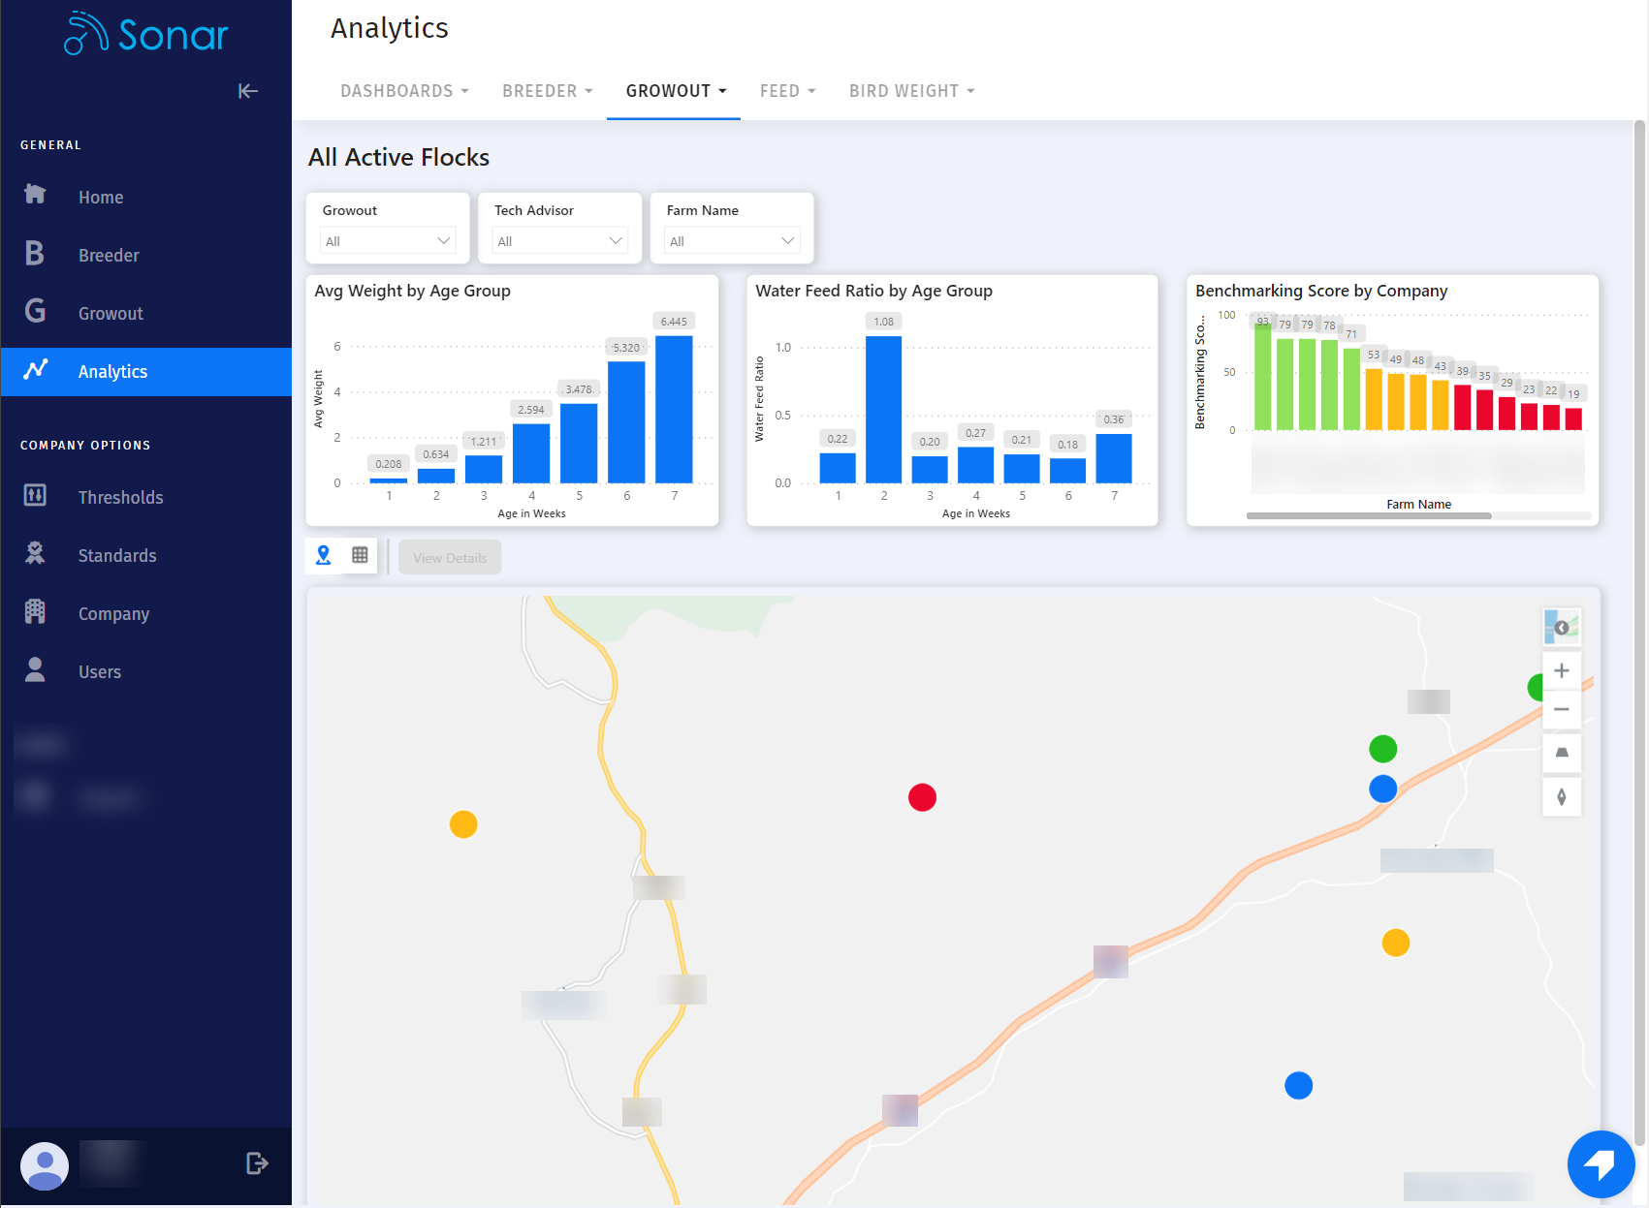Go to Home in sidebar
Viewport: 1649px width, 1208px height.
coord(146,197)
